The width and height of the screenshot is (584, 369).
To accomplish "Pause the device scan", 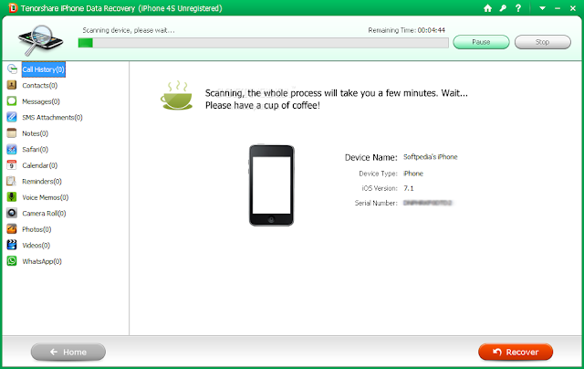I will (x=481, y=42).
